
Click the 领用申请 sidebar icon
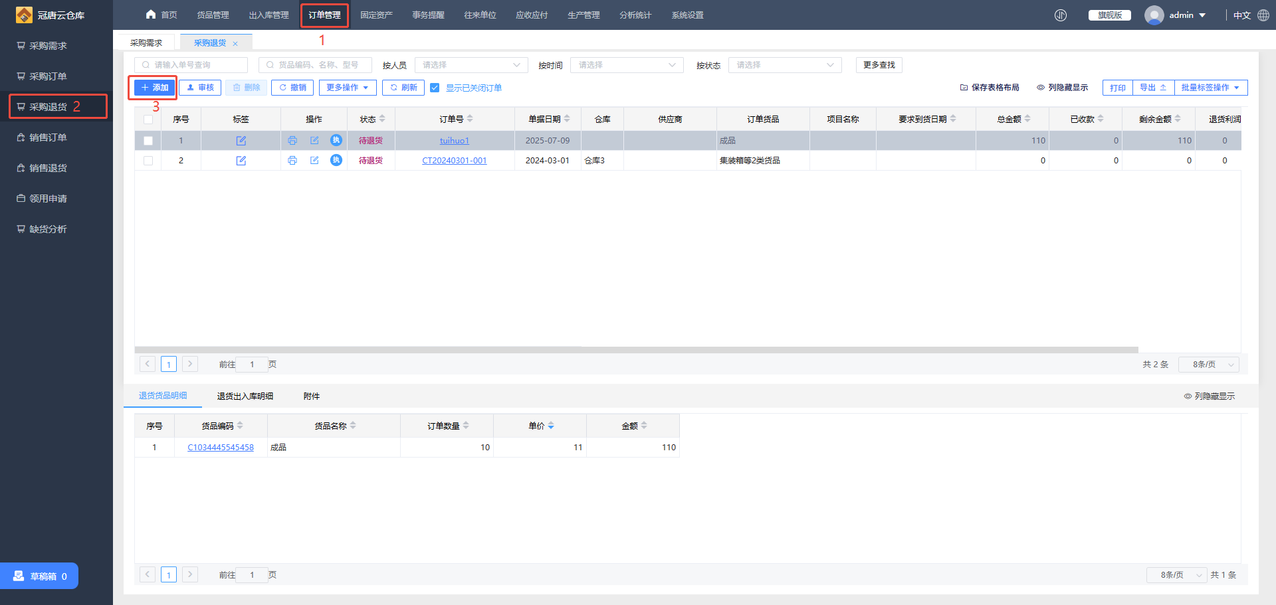(x=21, y=199)
